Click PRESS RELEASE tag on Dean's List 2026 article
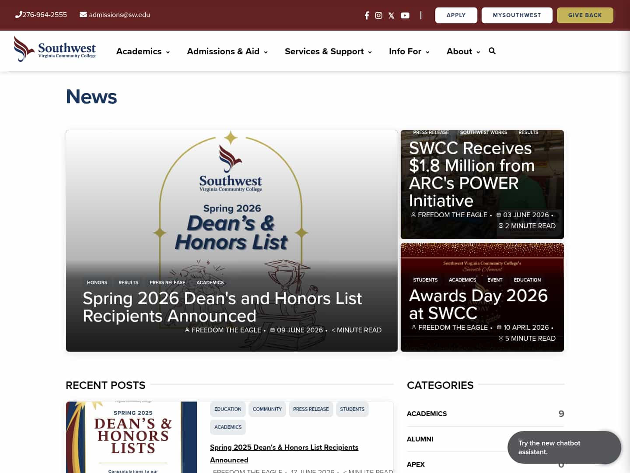The height and width of the screenshot is (473, 630). [x=168, y=282]
